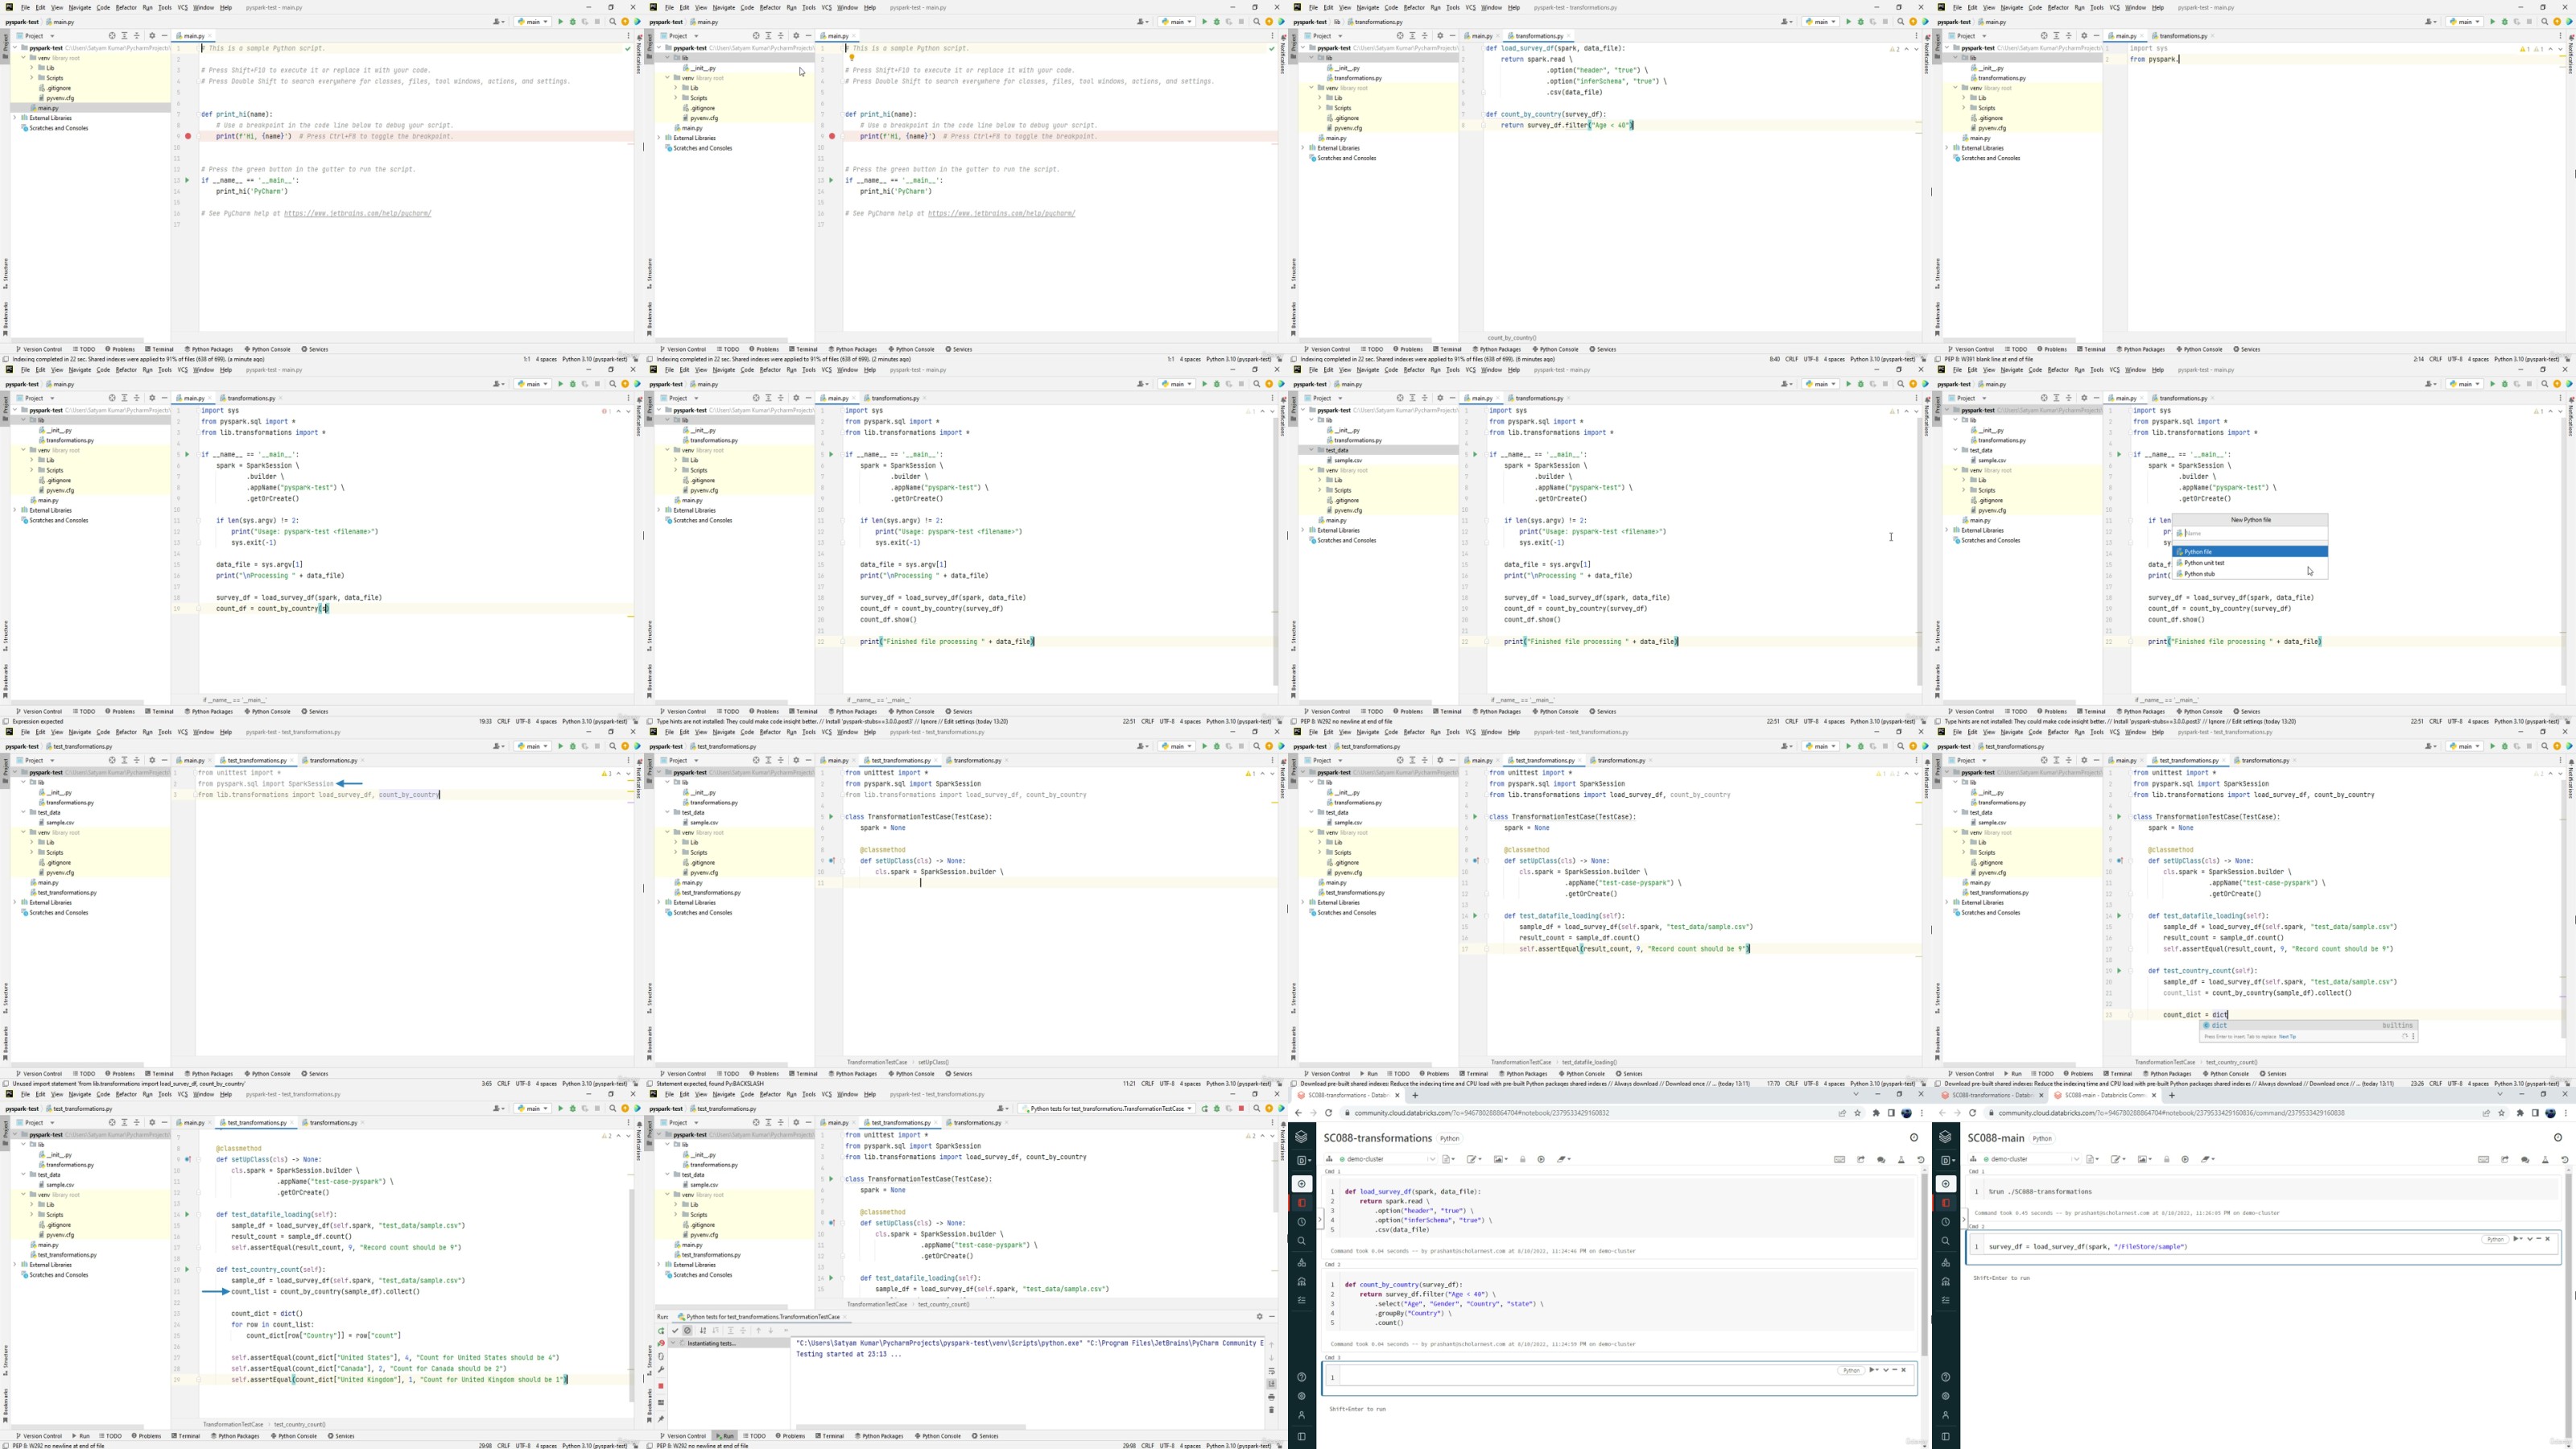This screenshot has width=2576, height=1449.
Task: Toggle Show Passed checkmark in test runner toolbar
Action: click(676, 1331)
